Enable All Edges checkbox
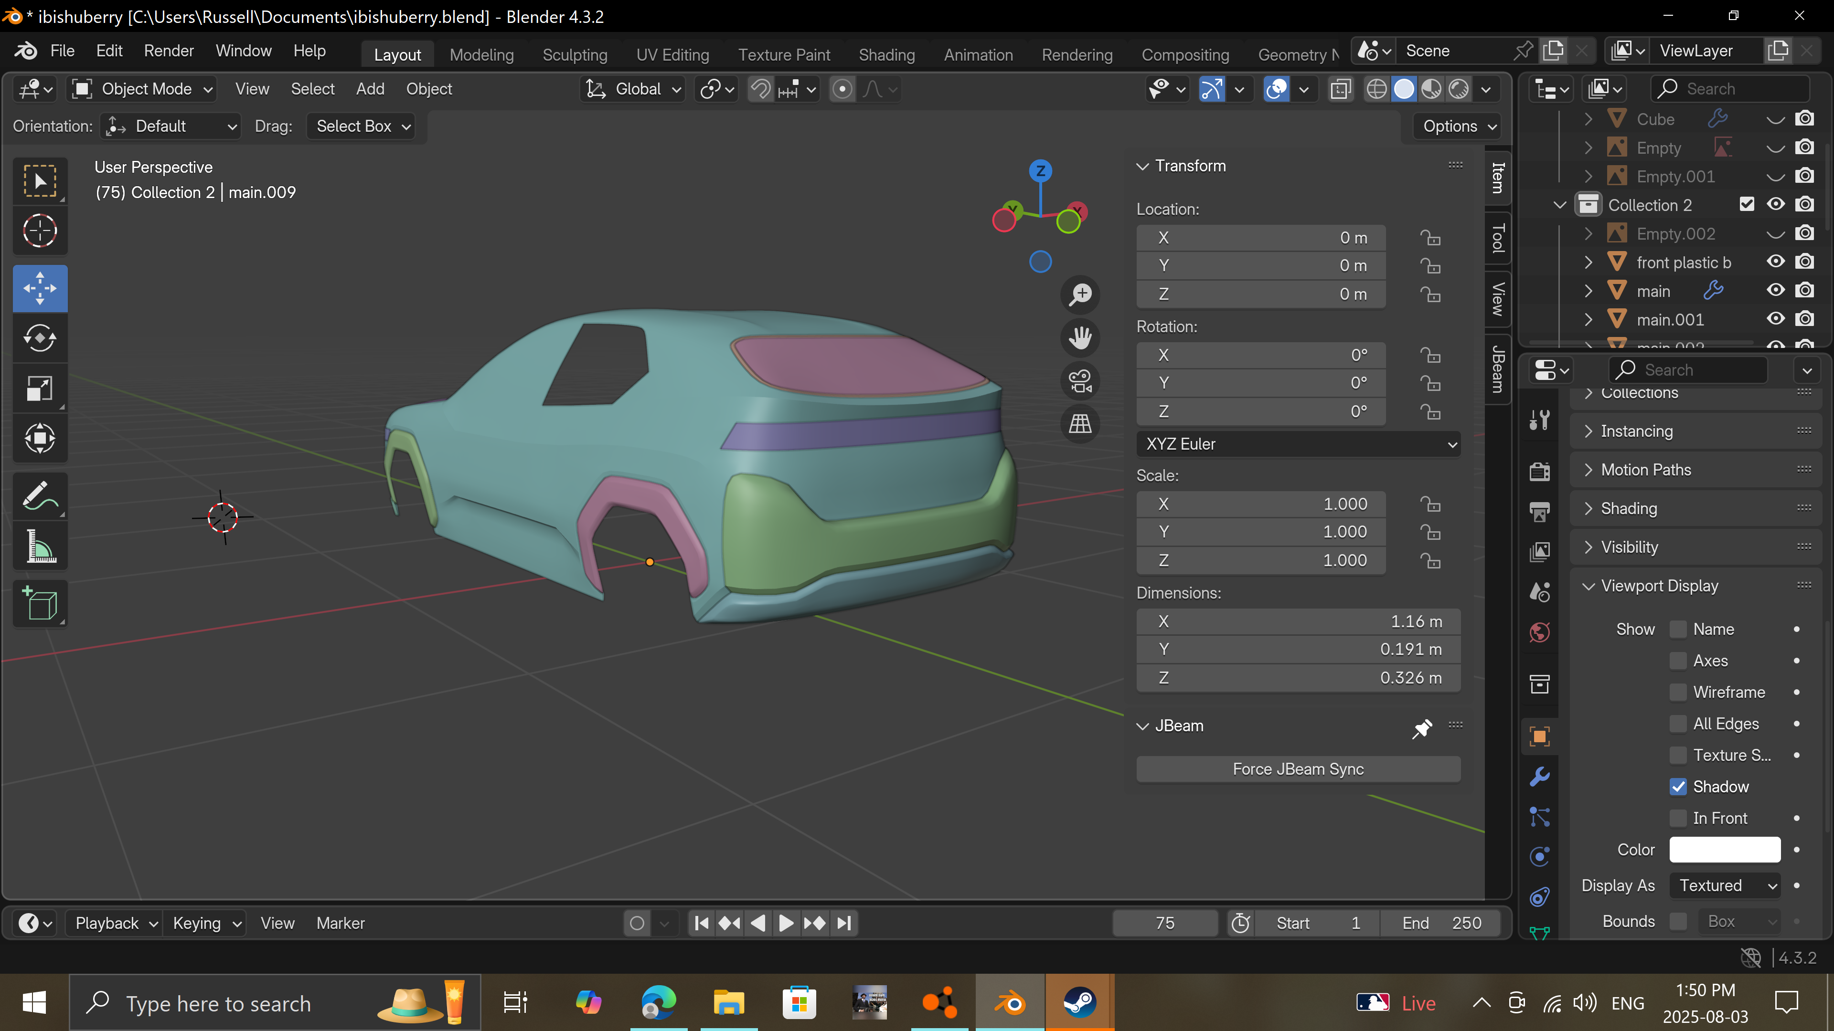 [x=1678, y=724]
